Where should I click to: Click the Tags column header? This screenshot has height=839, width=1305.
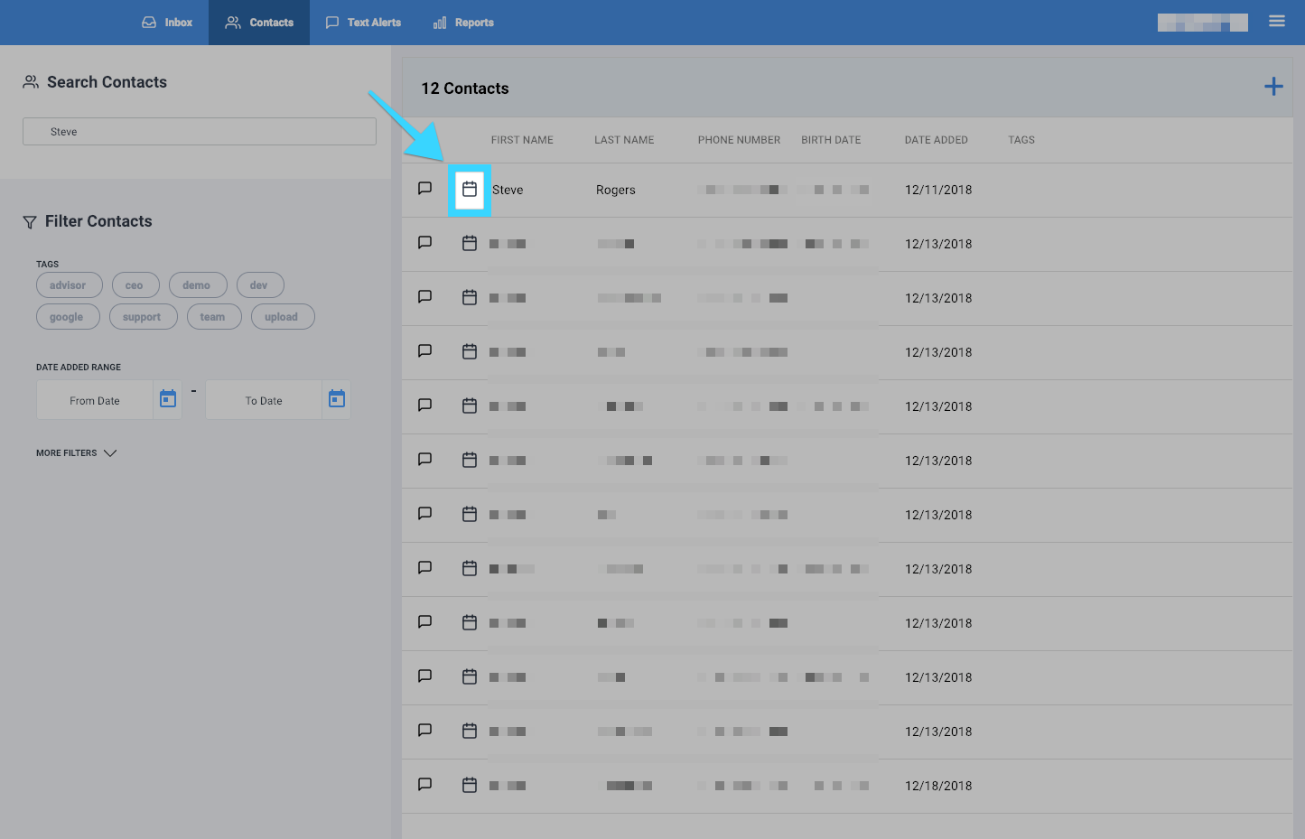click(x=1021, y=140)
